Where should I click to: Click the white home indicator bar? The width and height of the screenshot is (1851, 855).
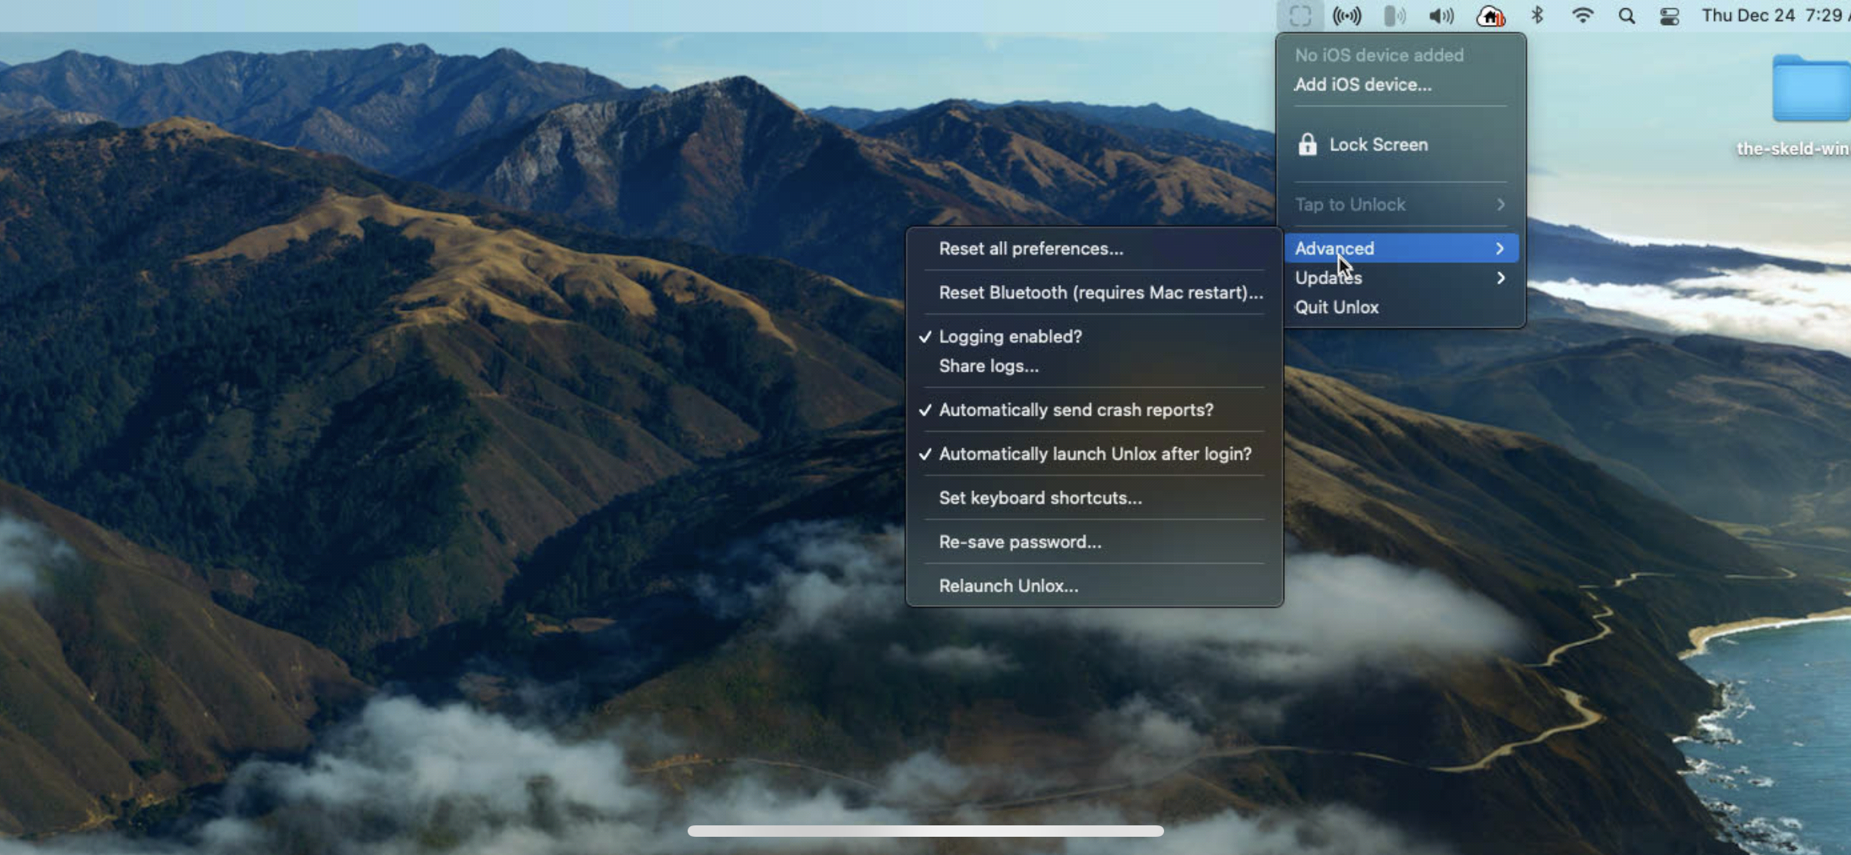point(925,831)
